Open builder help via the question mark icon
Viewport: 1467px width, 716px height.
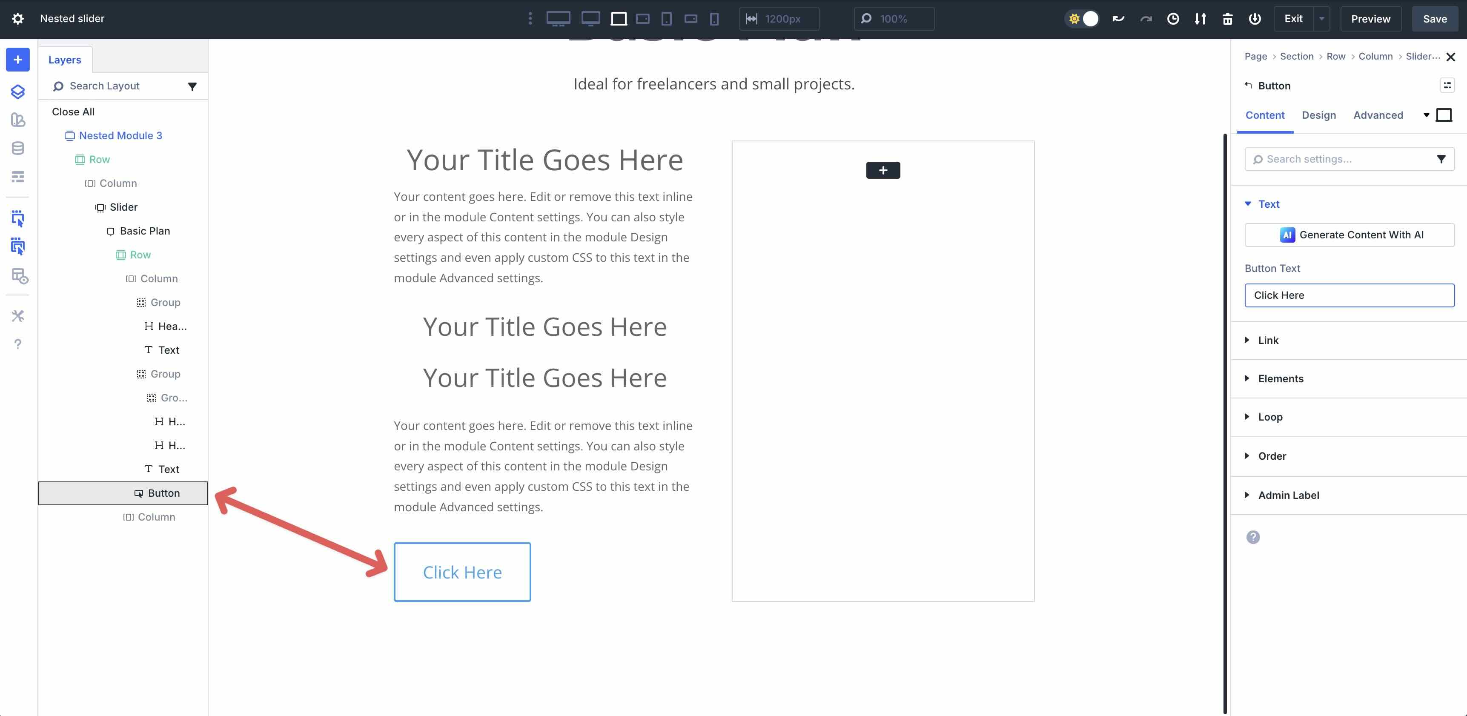[17, 344]
